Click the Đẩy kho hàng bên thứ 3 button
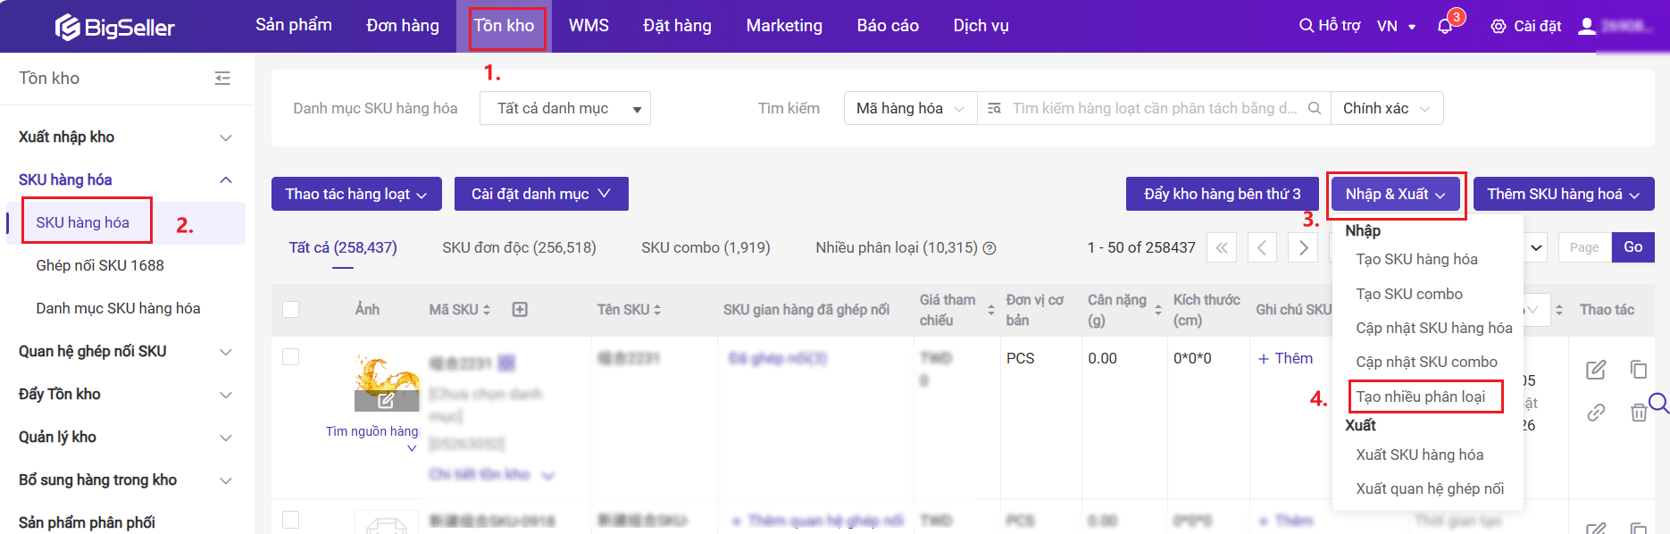Screen dimensions: 1670x534 1222,194
